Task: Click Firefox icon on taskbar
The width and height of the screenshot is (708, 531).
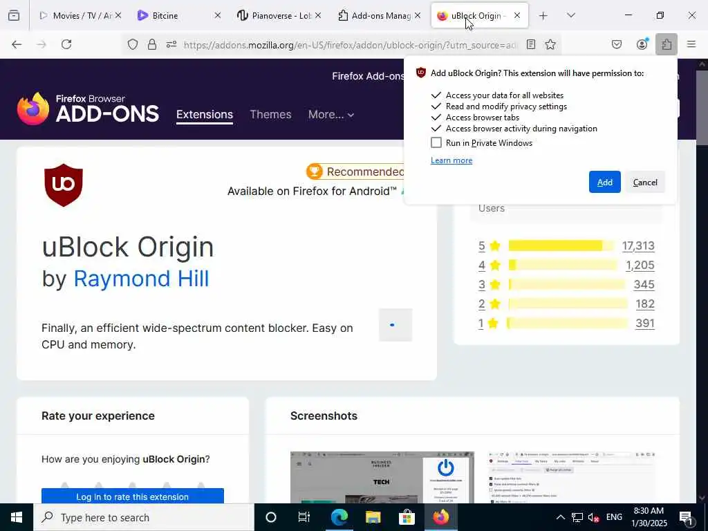Action: [x=440, y=517]
